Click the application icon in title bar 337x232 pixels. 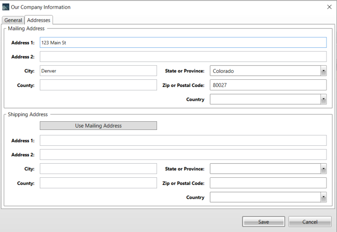(5, 7)
